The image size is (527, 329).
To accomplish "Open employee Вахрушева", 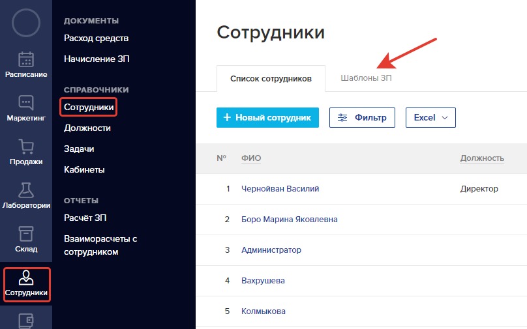I will 263,280.
